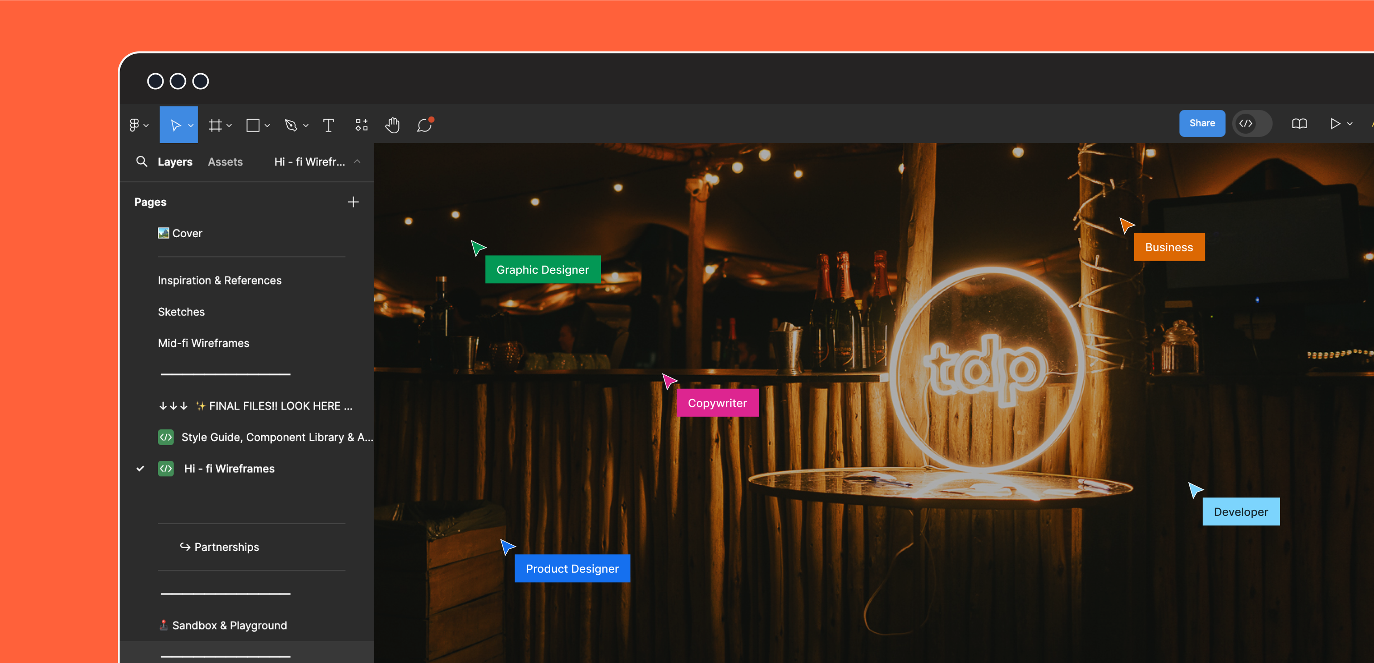The image size is (1374, 663).
Task: Select the Hand tool
Action: pos(393,125)
